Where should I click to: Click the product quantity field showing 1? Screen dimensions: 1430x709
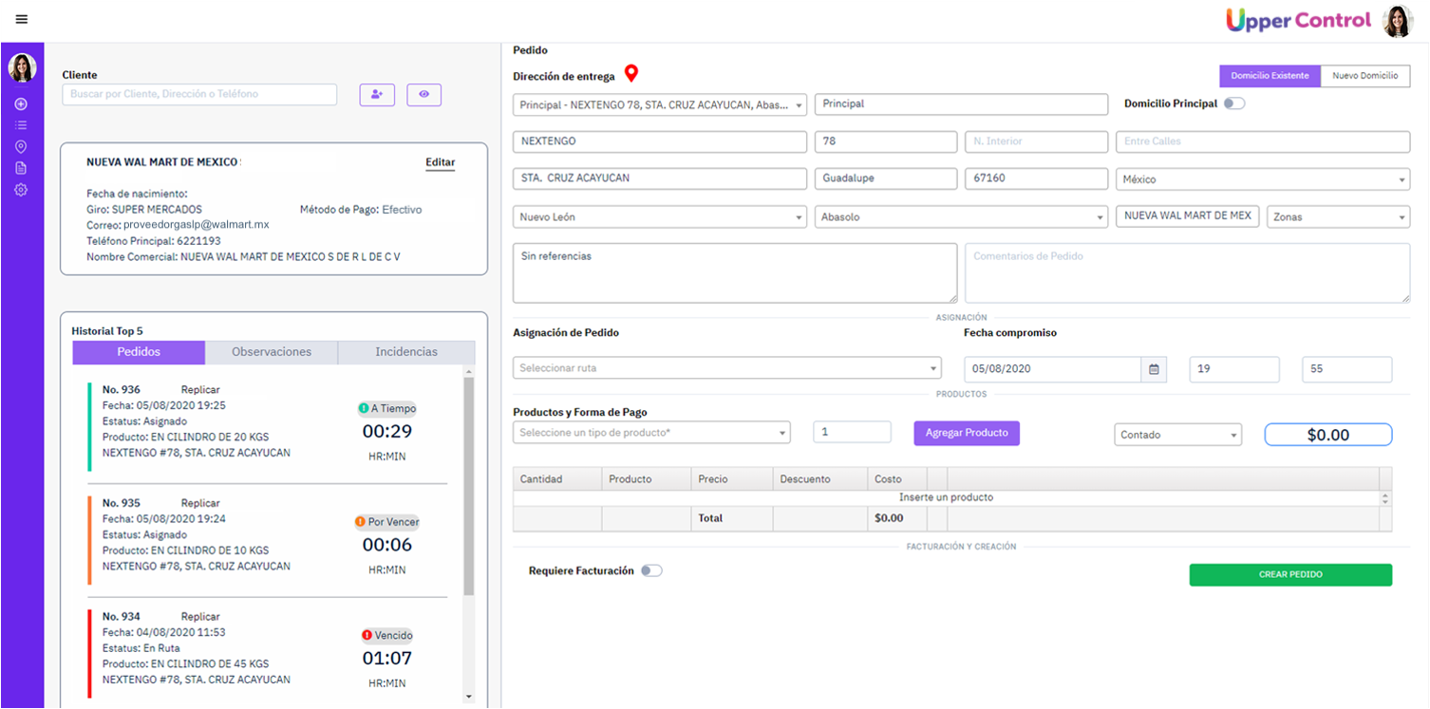(x=853, y=432)
